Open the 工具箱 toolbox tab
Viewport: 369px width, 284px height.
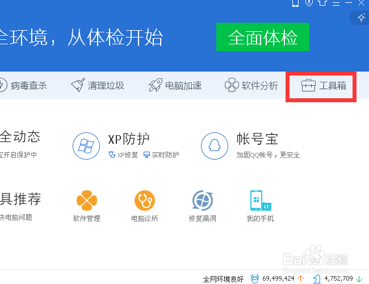(x=324, y=85)
